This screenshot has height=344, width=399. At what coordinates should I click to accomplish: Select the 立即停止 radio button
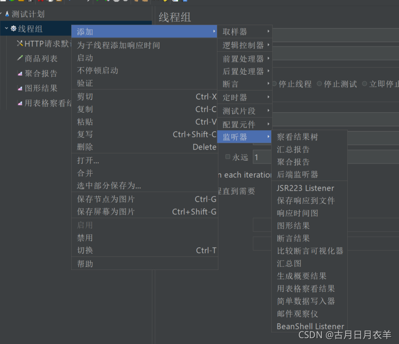(365, 84)
